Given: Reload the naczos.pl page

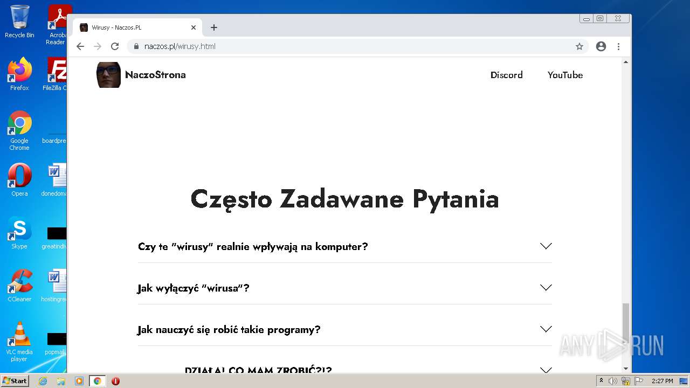Looking at the screenshot, I should pyautogui.click(x=115, y=46).
